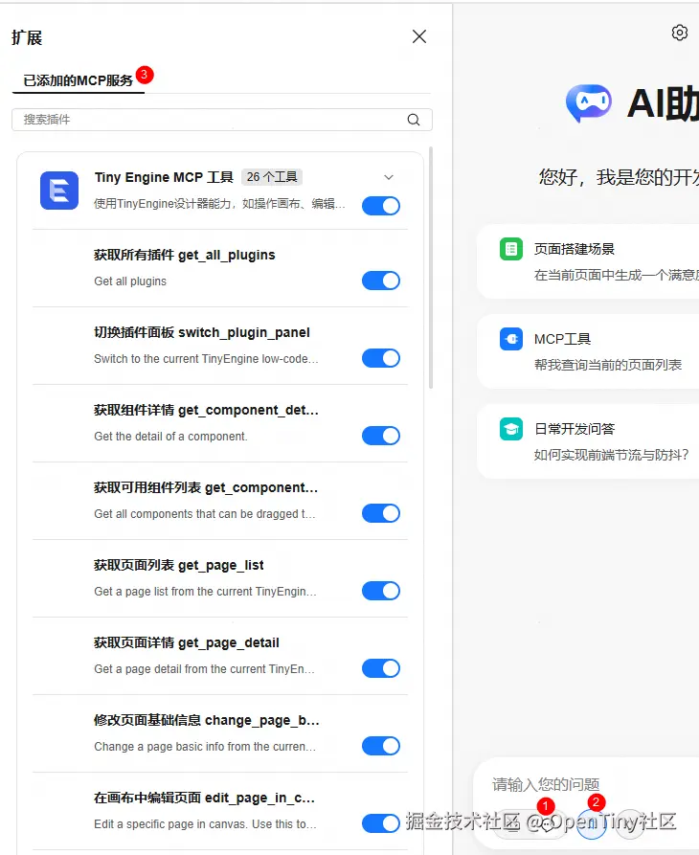Collapse the Tiny Engine MCP 工具 tool list chevron
This screenshot has height=855, width=699.
pos(389,177)
